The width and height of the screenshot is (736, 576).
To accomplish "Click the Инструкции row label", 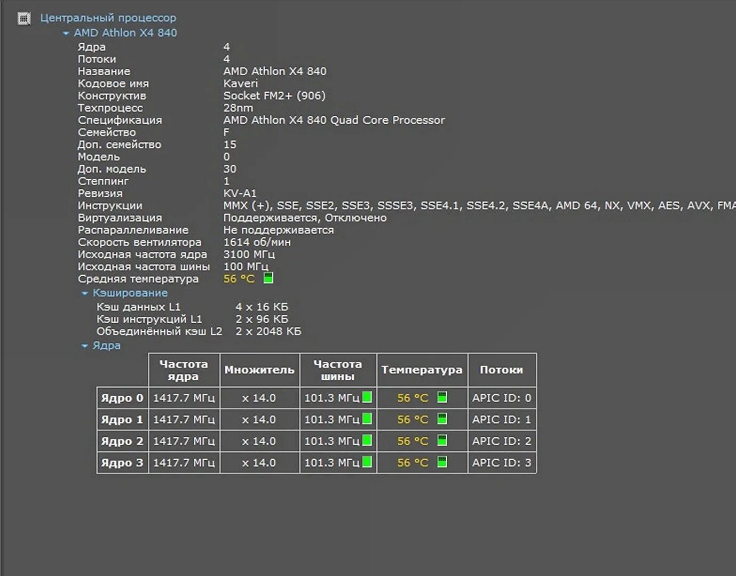I will (110, 206).
